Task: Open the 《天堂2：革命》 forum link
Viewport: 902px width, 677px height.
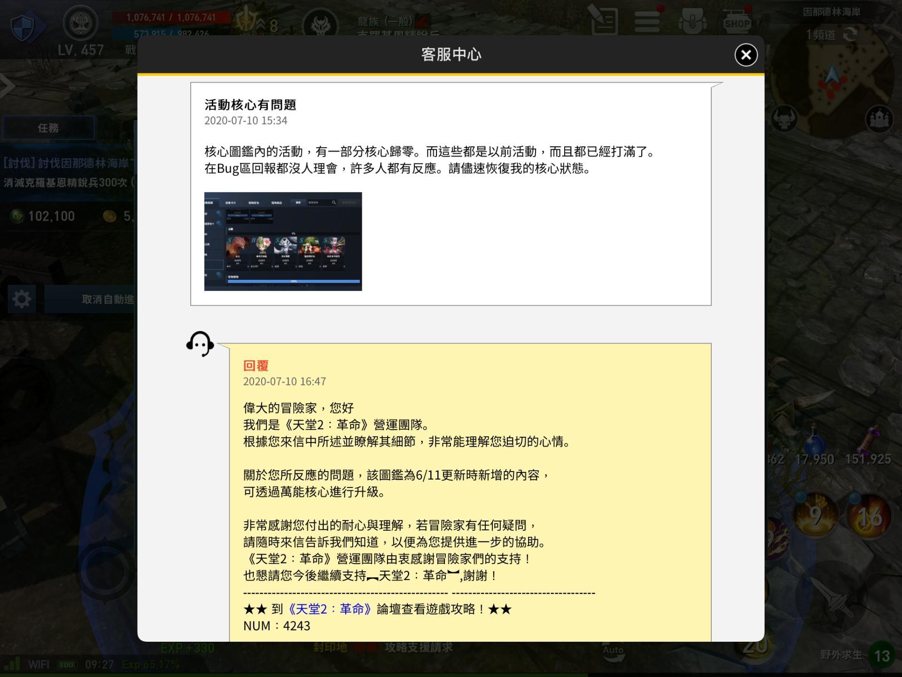Action: (330, 609)
